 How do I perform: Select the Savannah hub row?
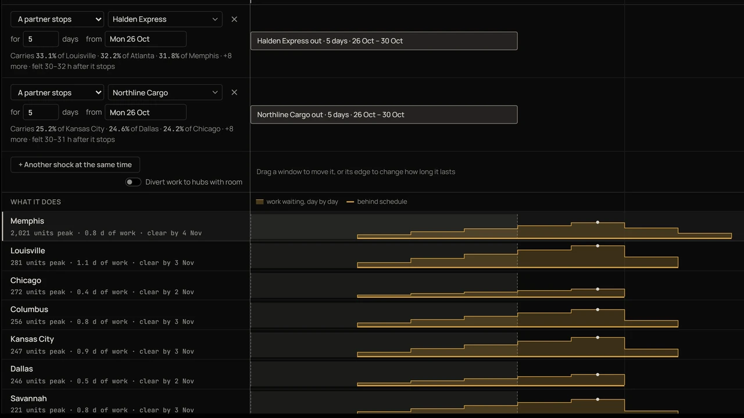click(372, 402)
